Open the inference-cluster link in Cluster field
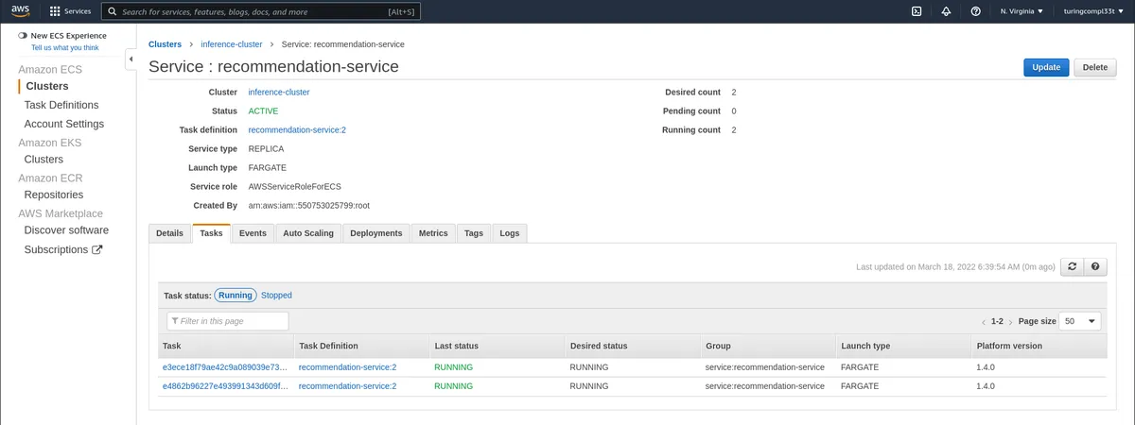 (x=278, y=93)
